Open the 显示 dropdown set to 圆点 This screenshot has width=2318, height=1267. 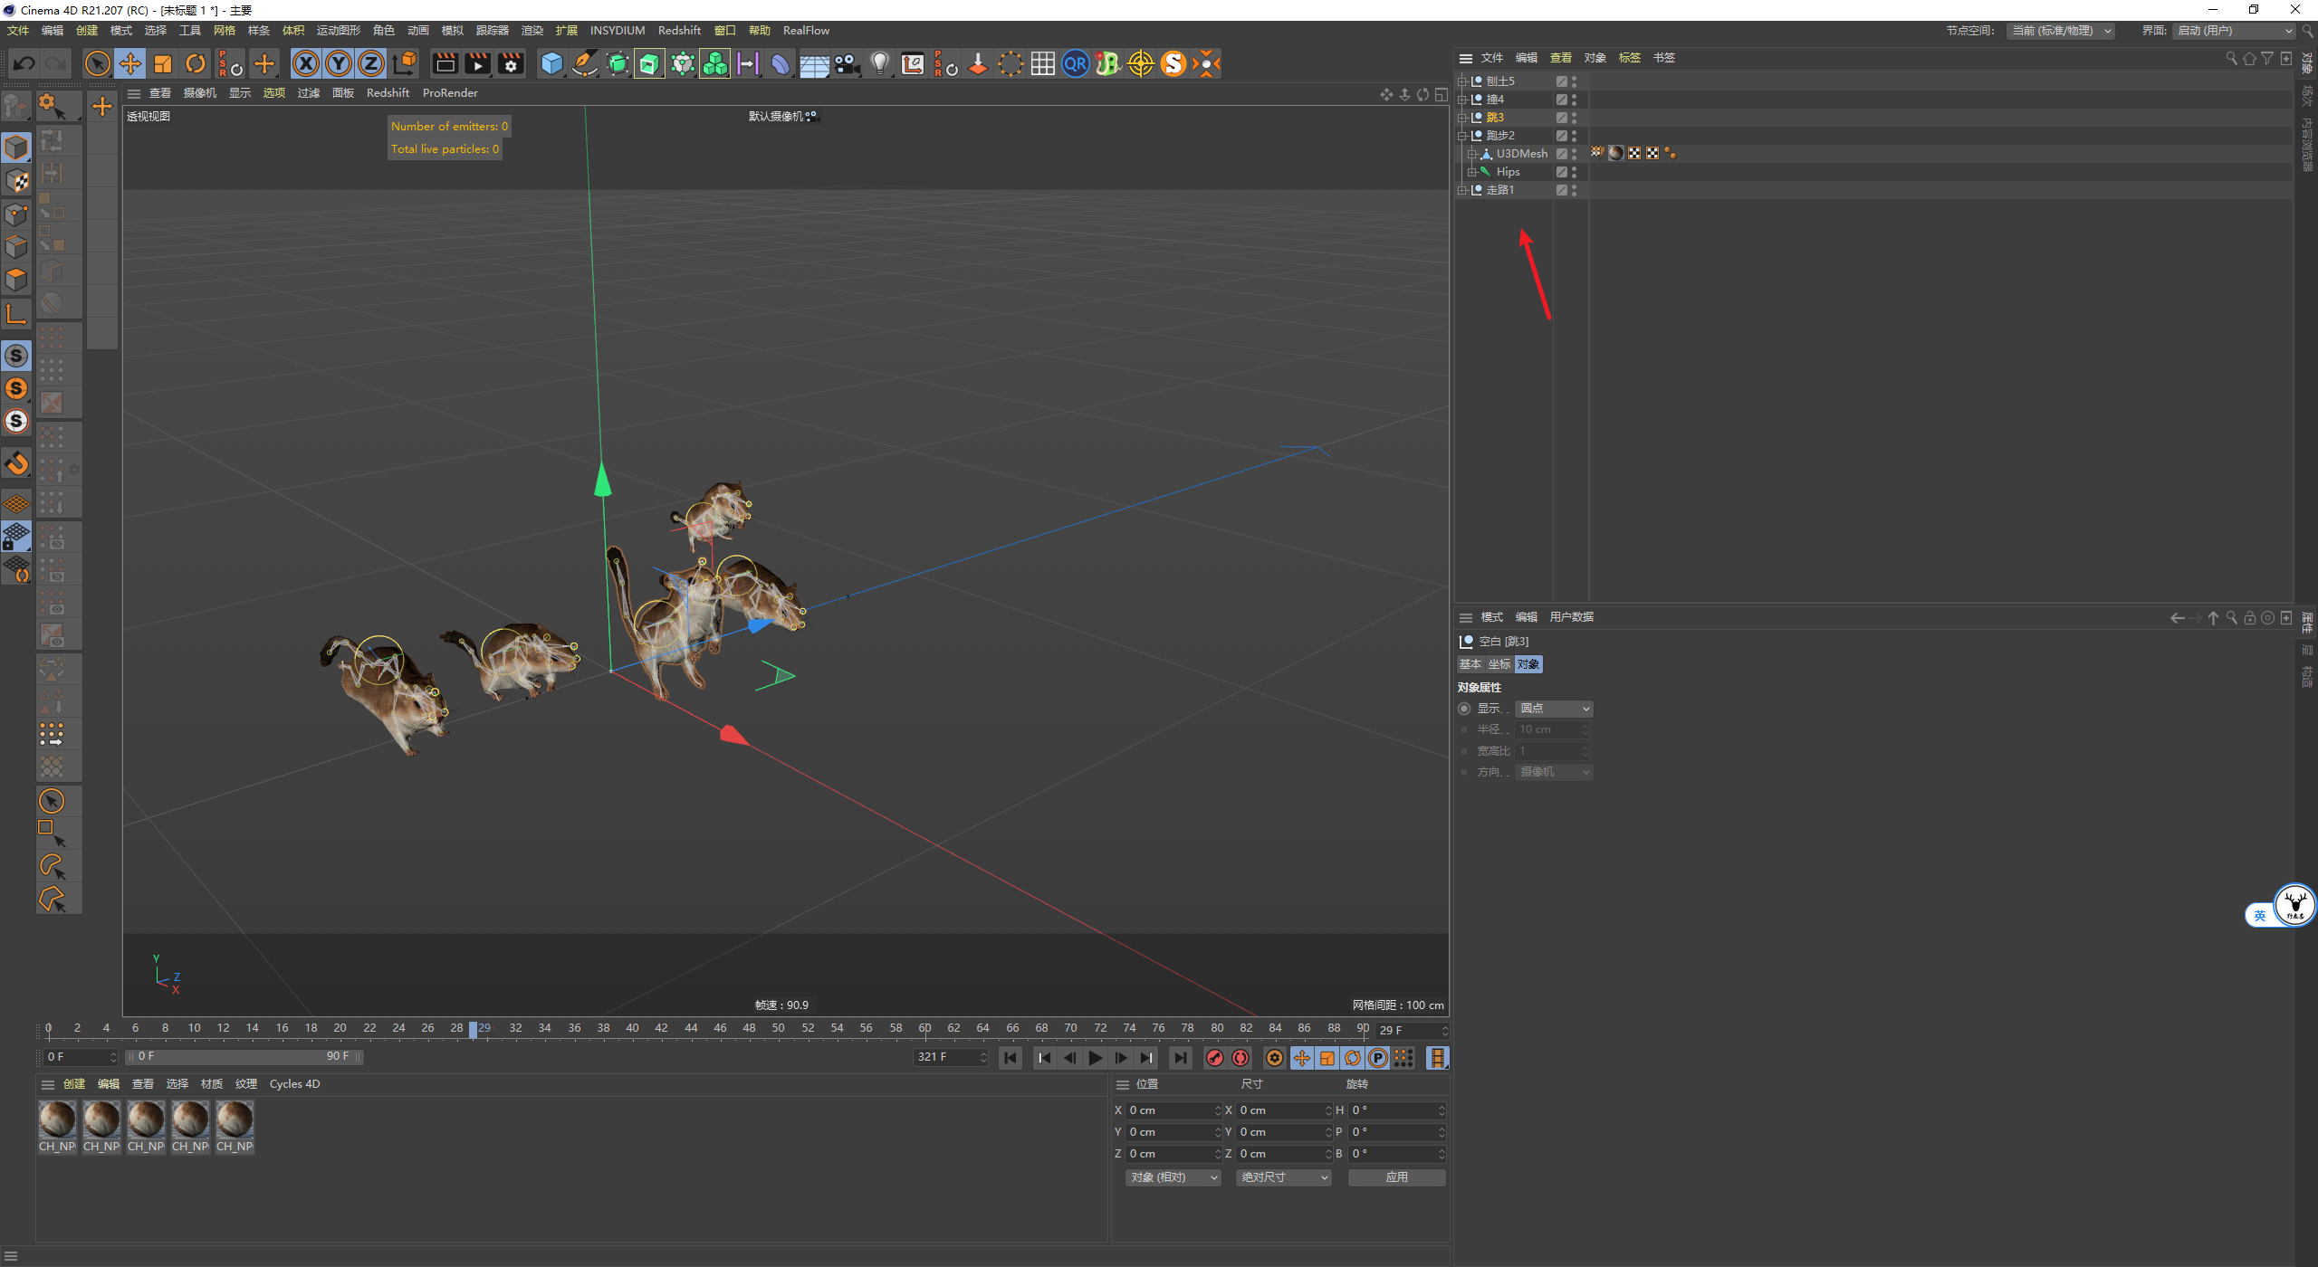[1554, 709]
